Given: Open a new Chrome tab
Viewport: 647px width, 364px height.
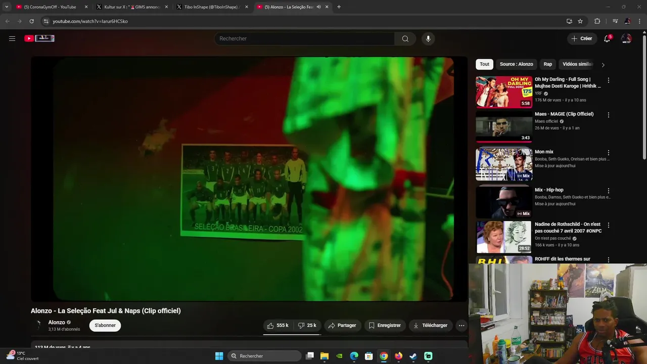Looking at the screenshot, I should pyautogui.click(x=339, y=7).
